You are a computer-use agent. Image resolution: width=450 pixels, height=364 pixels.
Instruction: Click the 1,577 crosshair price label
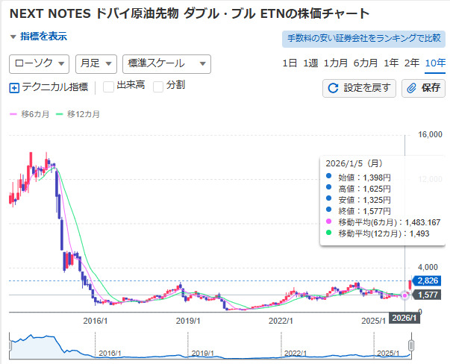(427, 295)
